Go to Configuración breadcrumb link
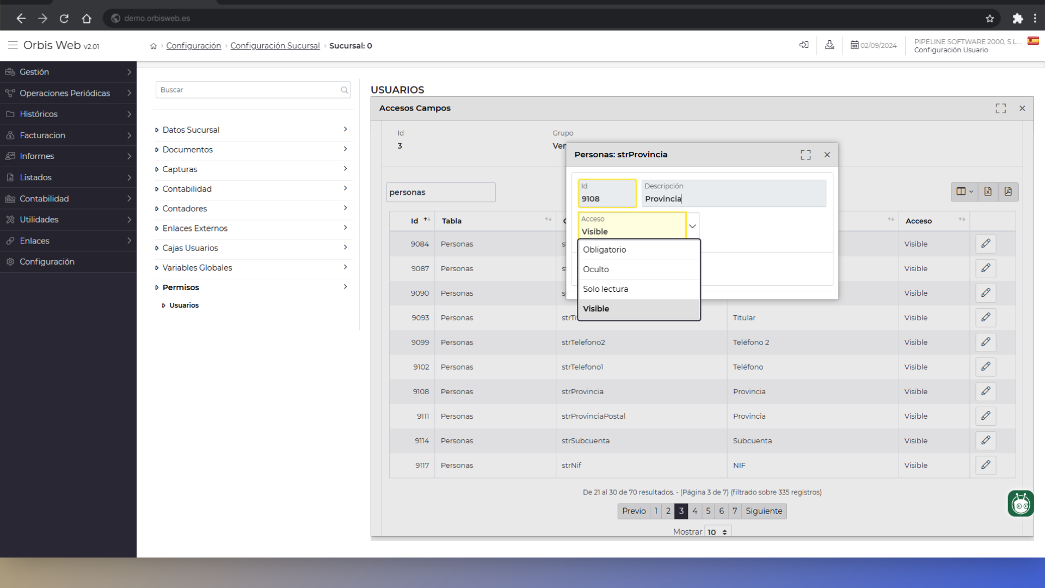This screenshot has width=1045, height=588. (194, 46)
